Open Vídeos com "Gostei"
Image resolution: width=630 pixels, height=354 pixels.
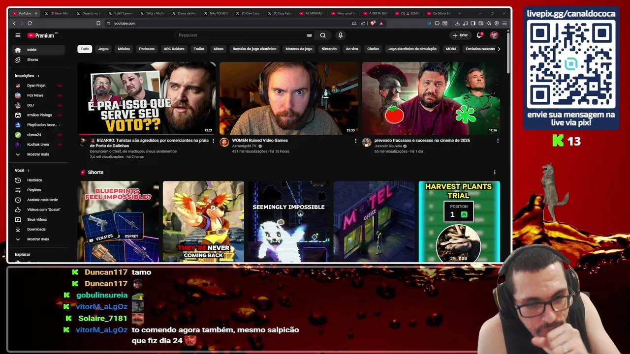point(39,209)
